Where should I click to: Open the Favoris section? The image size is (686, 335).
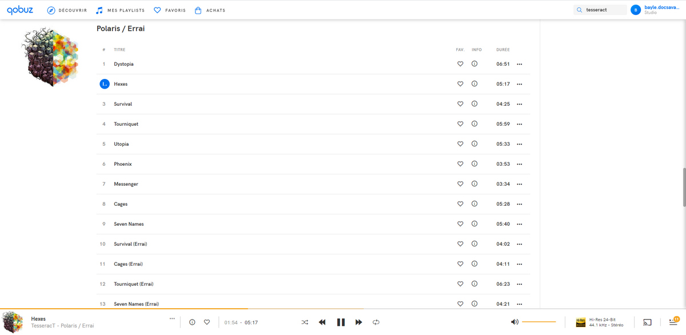coord(170,10)
